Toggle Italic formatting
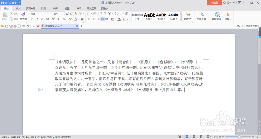 pos(37,19)
